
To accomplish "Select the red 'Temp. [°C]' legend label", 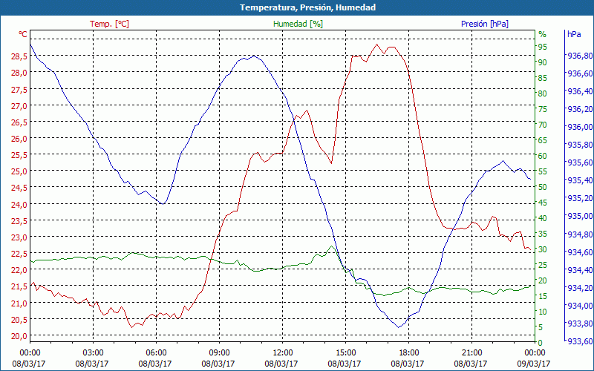I will click(x=109, y=24).
